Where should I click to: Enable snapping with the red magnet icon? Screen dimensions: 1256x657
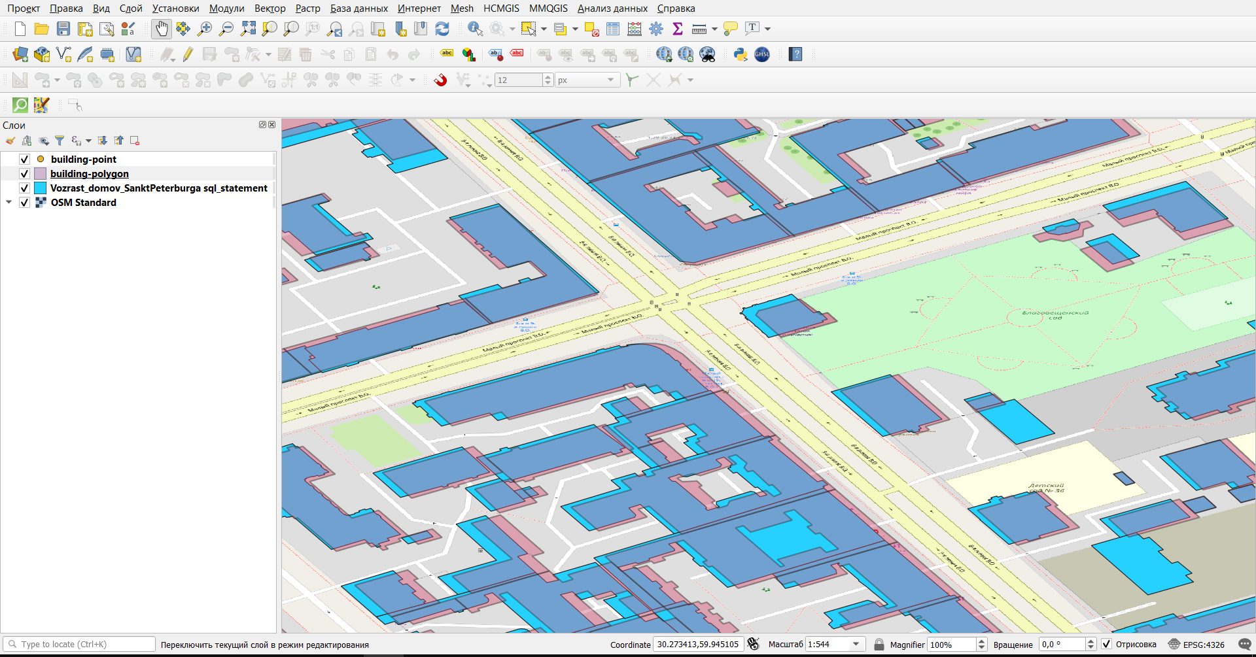pos(441,80)
